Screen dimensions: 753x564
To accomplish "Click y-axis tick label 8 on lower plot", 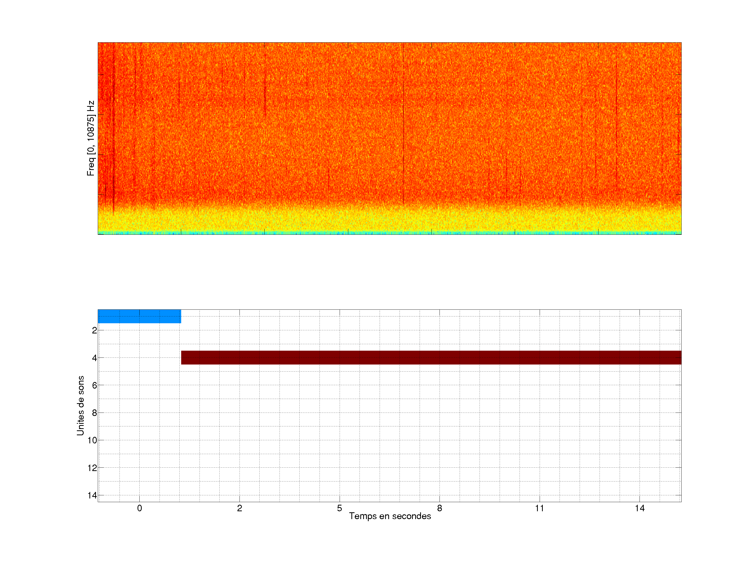I will coord(94,413).
